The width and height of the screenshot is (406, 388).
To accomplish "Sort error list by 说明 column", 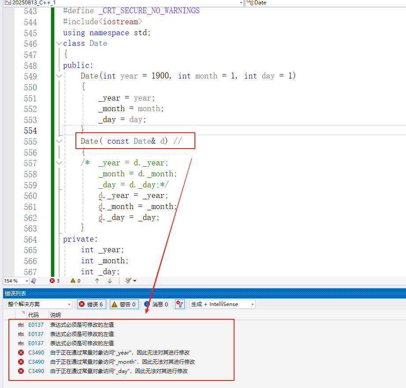I will (56, 315).
